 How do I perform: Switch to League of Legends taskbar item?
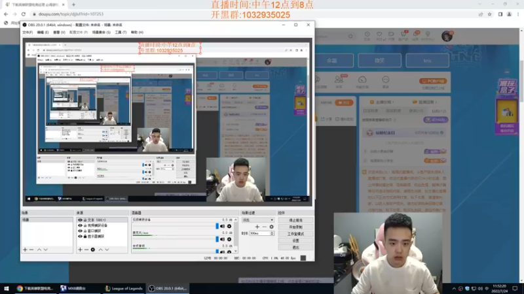coord(124,289)
